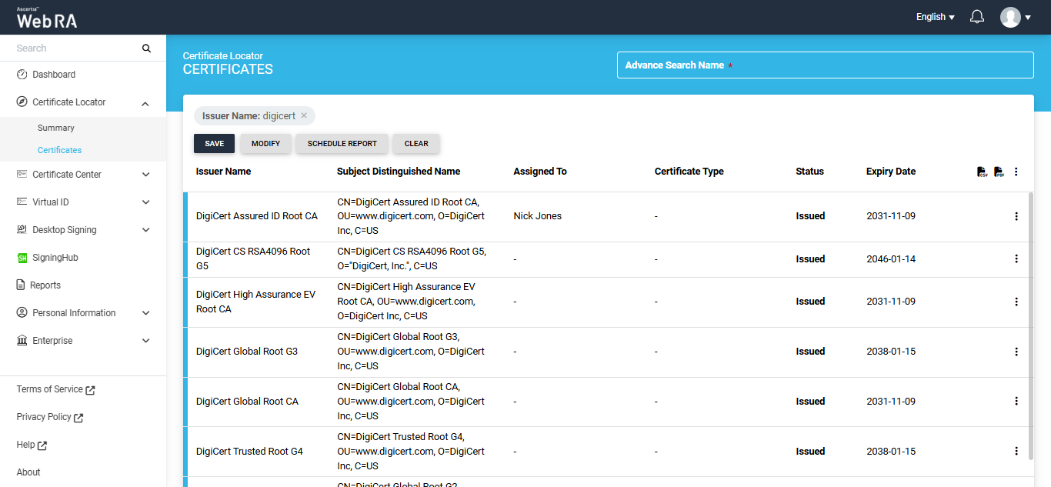Remove the Issuer Name digicert filter chip
Viewport: 1051px width, 487px height.
click(304, 116)
